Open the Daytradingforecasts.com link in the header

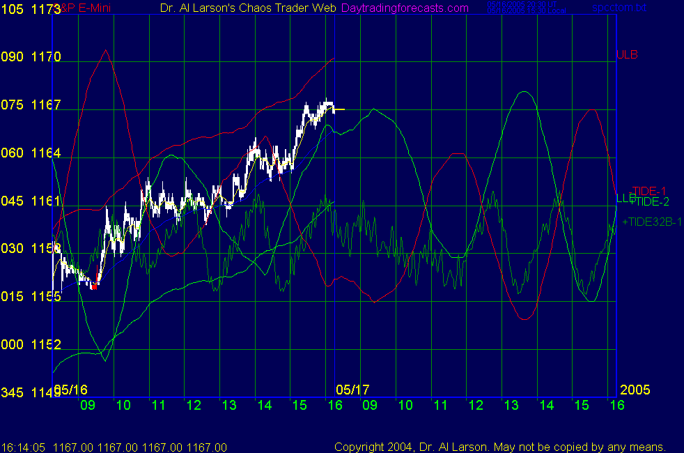[x=405, y=8]
